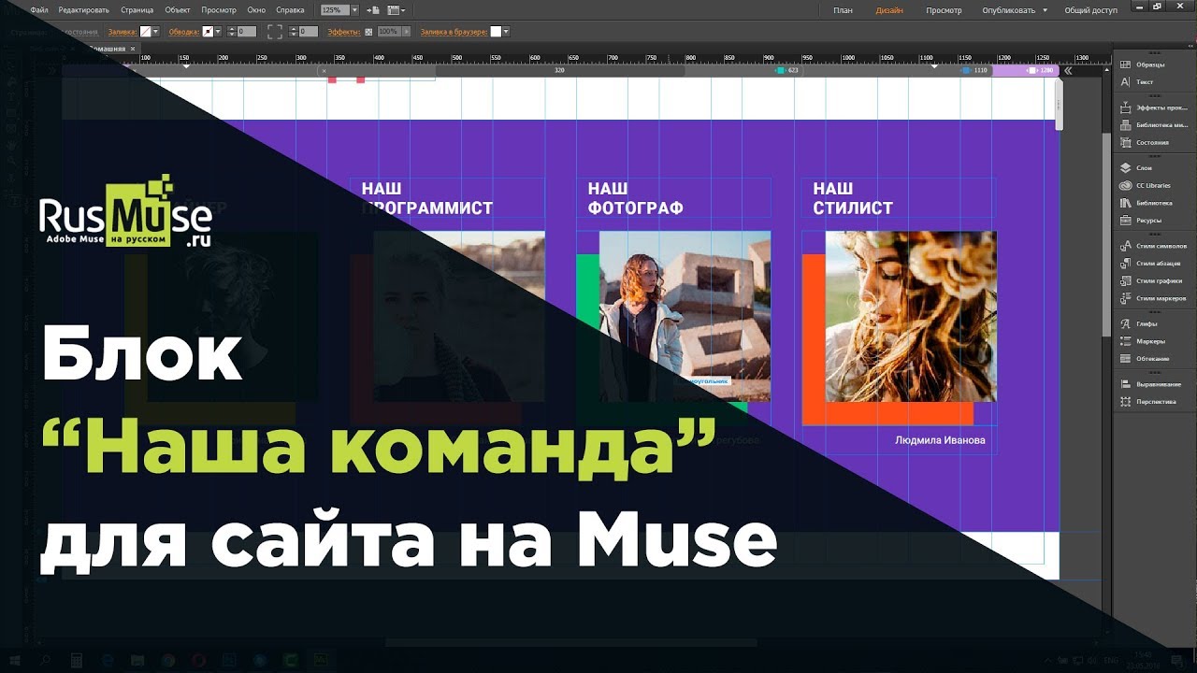This screenshot has height=673, width=1197.
Task: Switch to План mode
Action: (x=843, y=10)
